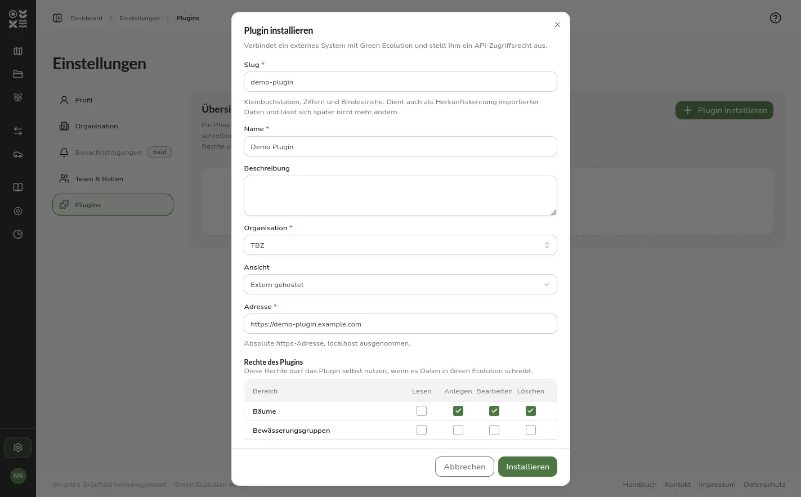The image size is (801, 497).
Task: Open the Impressum footer link
Action: point(717,485)
